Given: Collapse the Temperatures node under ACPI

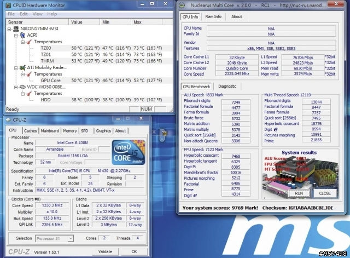Looking at the screenshot, I should [x=22, y=42].
